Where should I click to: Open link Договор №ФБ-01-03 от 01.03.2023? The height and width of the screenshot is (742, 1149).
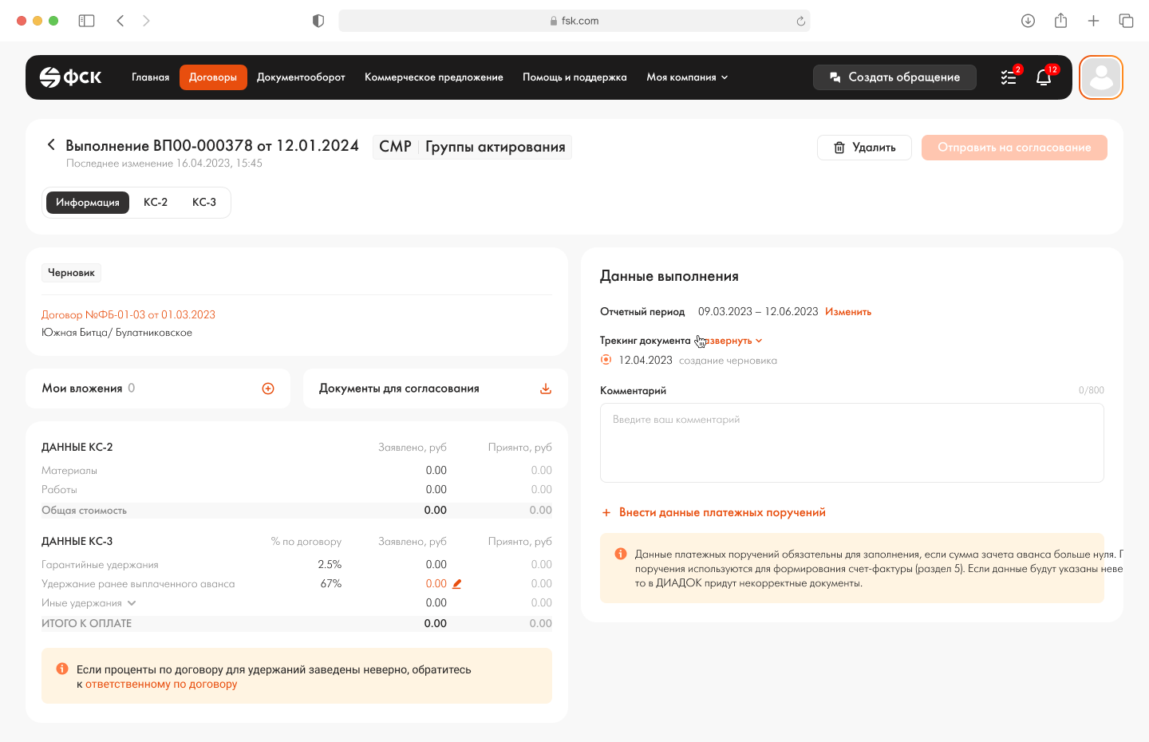pyautogui.click(x=128, y=315)
